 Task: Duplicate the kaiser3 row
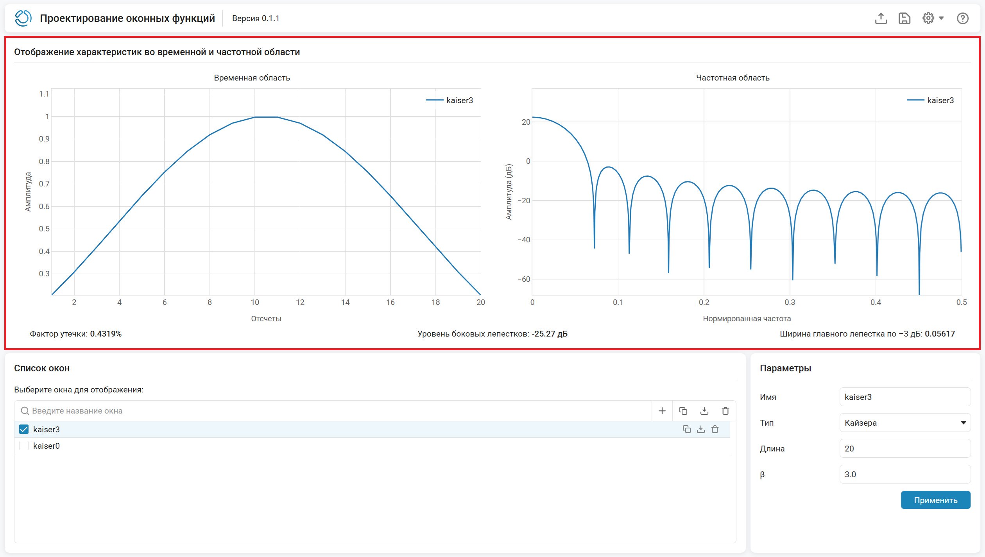686,429
